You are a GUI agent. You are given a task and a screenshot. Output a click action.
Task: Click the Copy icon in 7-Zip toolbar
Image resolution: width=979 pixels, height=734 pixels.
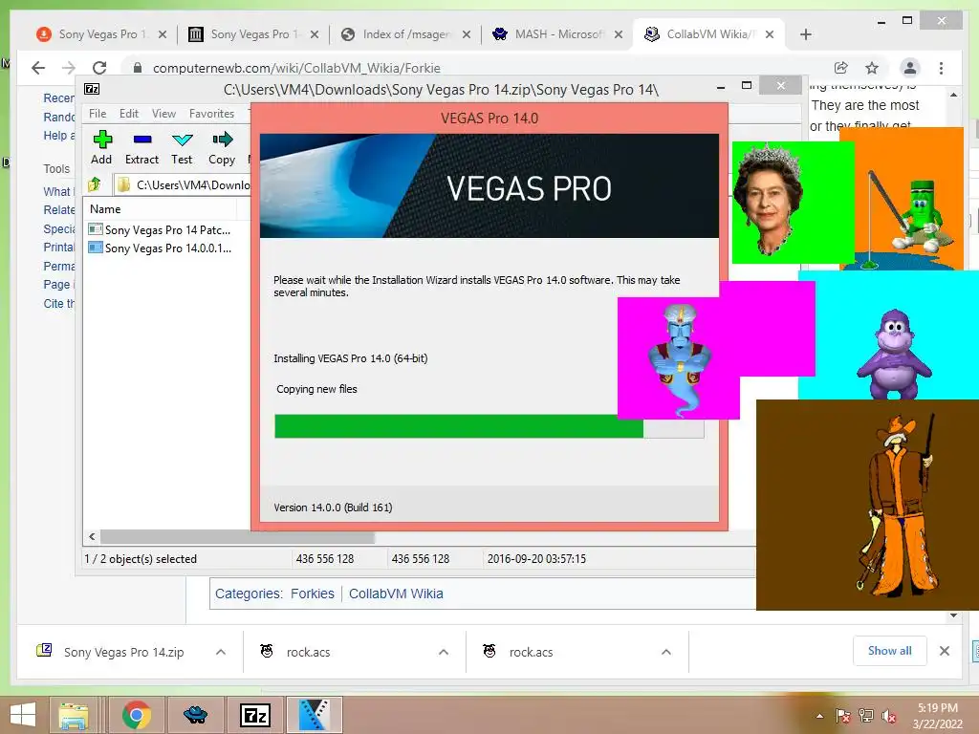coord(222,147)
